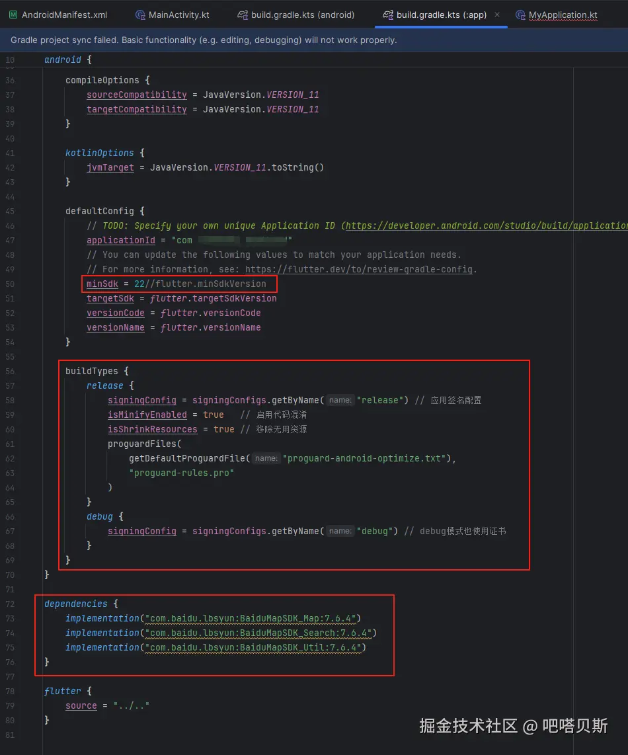Screen dimensions: 628x755
Task: Click 'signingConfig' on line 67
Action: [x=142, y=531]
